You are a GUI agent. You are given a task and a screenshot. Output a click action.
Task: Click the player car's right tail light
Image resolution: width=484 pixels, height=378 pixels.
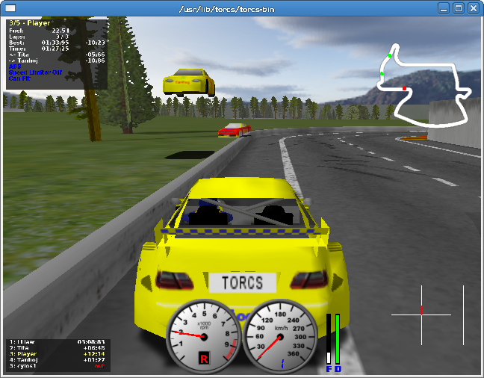(309, 279)
